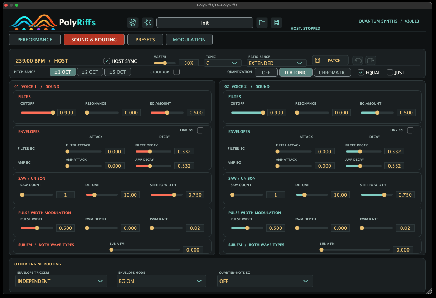The height and width of the screenshot is (298, 436).
Task: Save preset with floppy disk icon
Action: coord(276,23)
